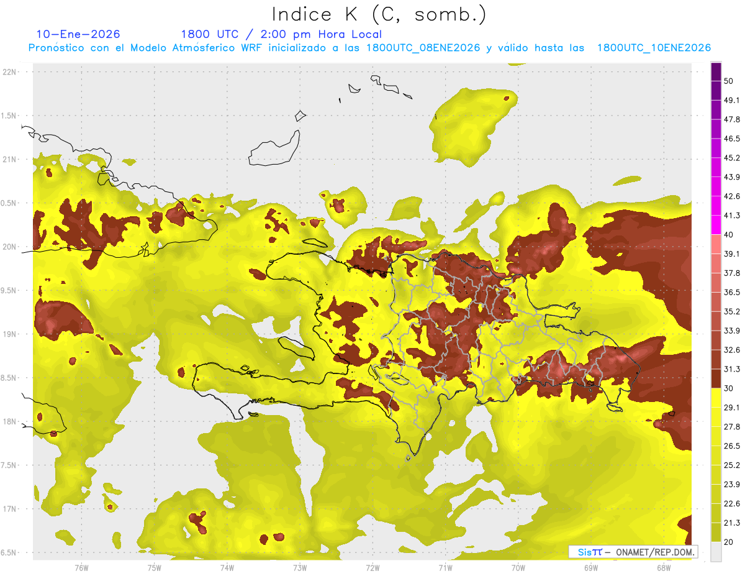Click the brown 31.3 legend color band
Viewport: 745px width, 576px height.
click(x=716, y=378)
